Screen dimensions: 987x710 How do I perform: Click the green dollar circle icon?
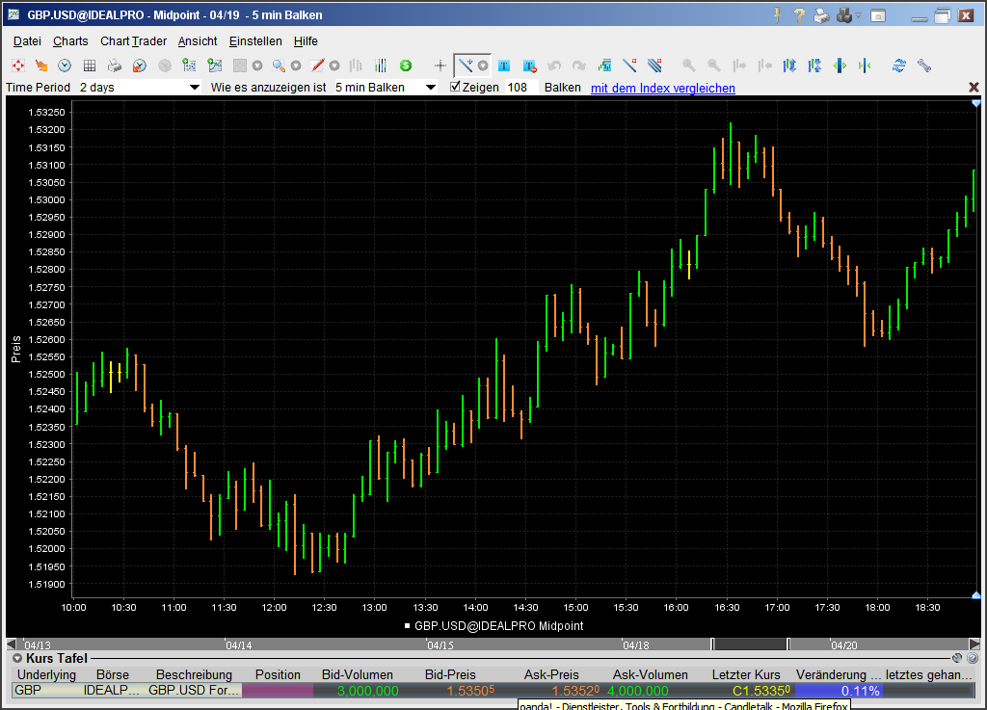tap(406, 66)
